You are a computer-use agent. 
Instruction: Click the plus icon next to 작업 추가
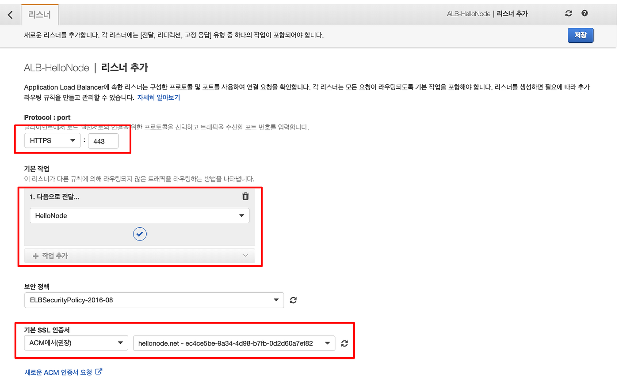click(35, 255)
